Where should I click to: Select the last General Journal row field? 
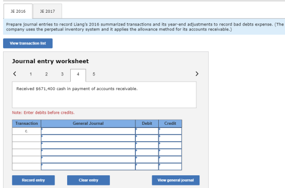click(88, 167)
